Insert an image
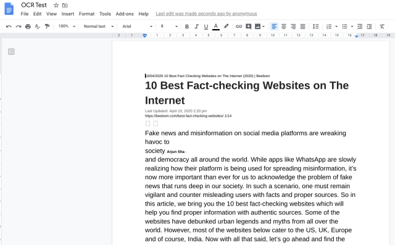Screen dimensions: 395x245 tap(258, 26)
